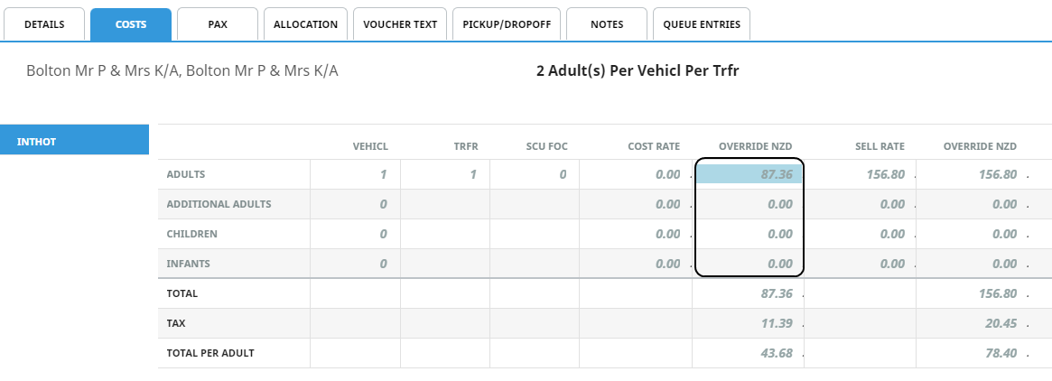Open the Details tab
Image resolution: width=1052 pixels, height=381 pixels.
[44, 24]
